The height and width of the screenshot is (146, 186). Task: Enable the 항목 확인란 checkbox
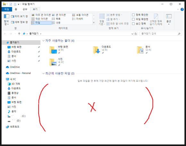coord(133,15)
